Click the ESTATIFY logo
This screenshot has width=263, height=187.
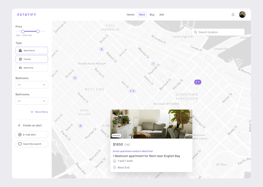[x=27, y=14]
